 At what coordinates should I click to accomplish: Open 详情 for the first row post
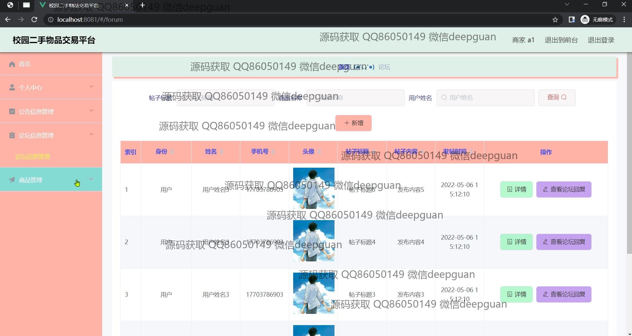[516, 189]
